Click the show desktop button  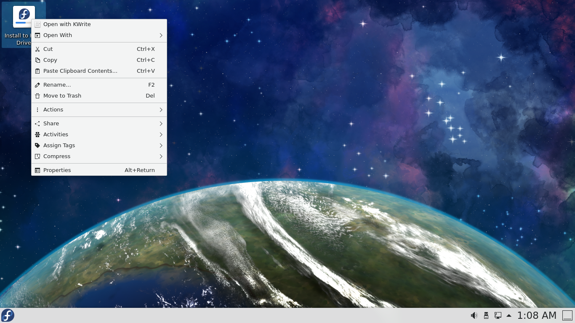tap(567, 315)
